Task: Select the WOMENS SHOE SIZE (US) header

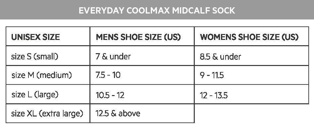Action: 249,37
